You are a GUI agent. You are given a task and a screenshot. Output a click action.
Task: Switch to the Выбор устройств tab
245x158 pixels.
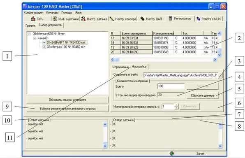50,25
